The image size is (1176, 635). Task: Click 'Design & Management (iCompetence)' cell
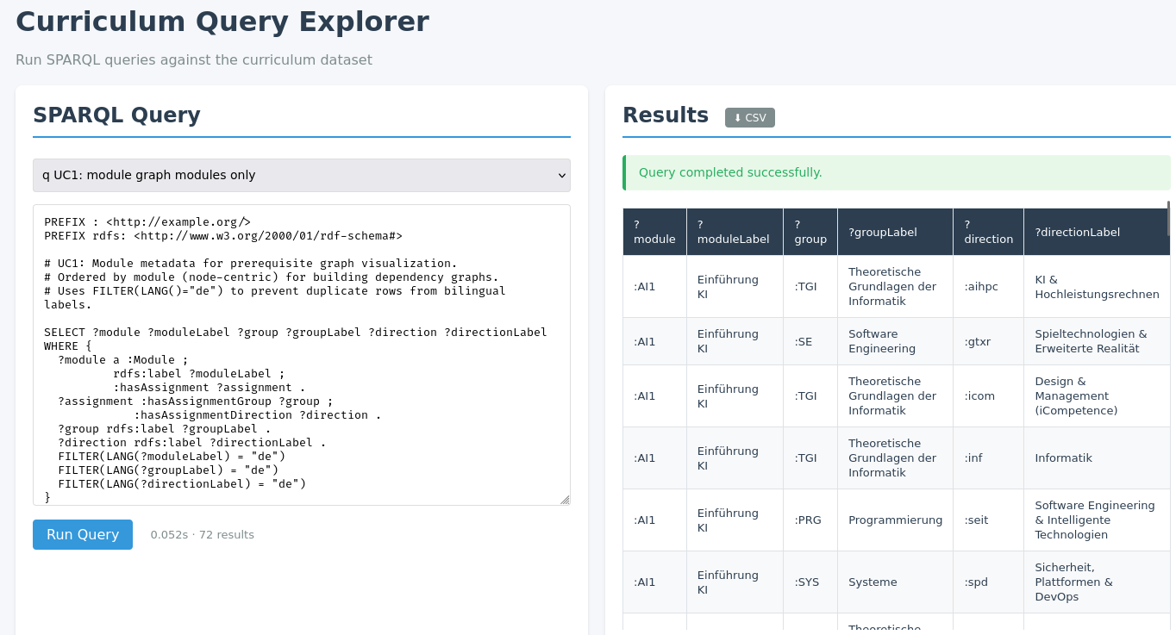[1097, 396]
